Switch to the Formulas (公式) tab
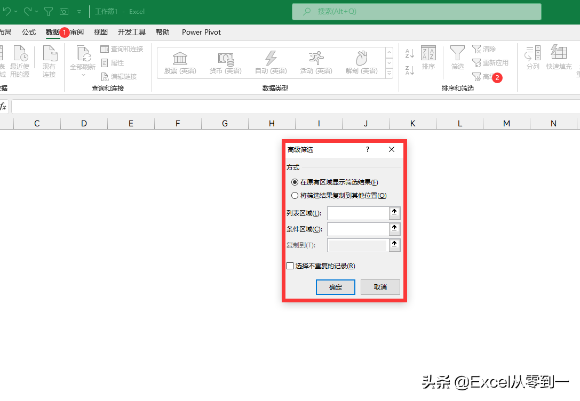The image size is (580, 401). coord(29,32)
